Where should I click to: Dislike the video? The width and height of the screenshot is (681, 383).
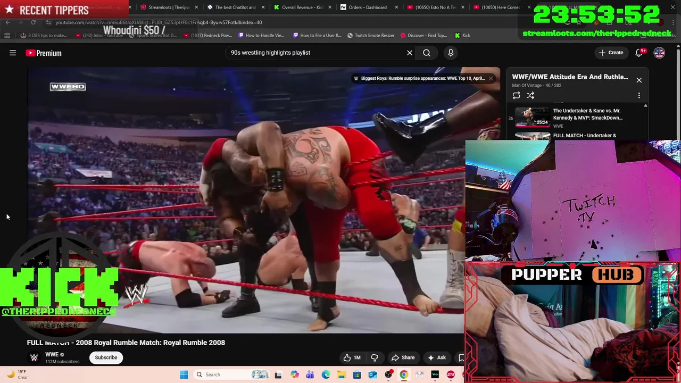pyautogui.click(x=375, y=357)
